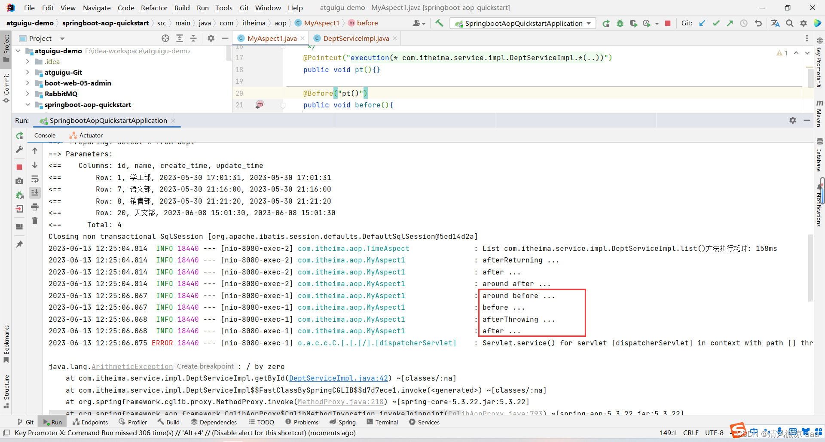The width and height of the screenshot is (825, 442).
Task: Open Project view mode dropdown
Action: pyautogui.click(x=62, y=39)
